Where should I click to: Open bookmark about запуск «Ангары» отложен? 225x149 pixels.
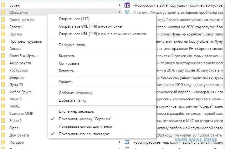pos(190,56)
